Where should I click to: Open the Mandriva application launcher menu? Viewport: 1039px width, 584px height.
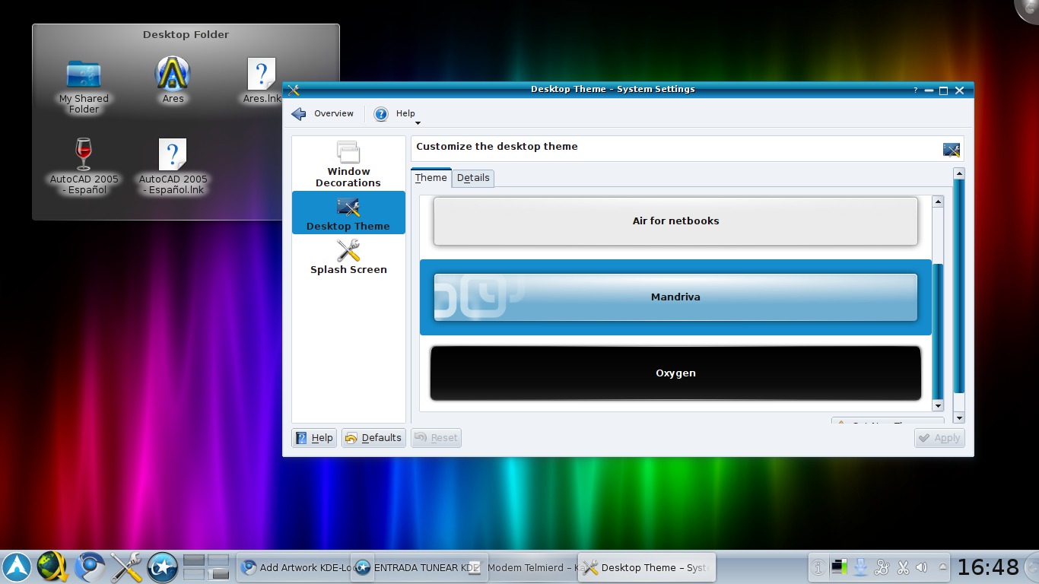[x=17, y=567]
